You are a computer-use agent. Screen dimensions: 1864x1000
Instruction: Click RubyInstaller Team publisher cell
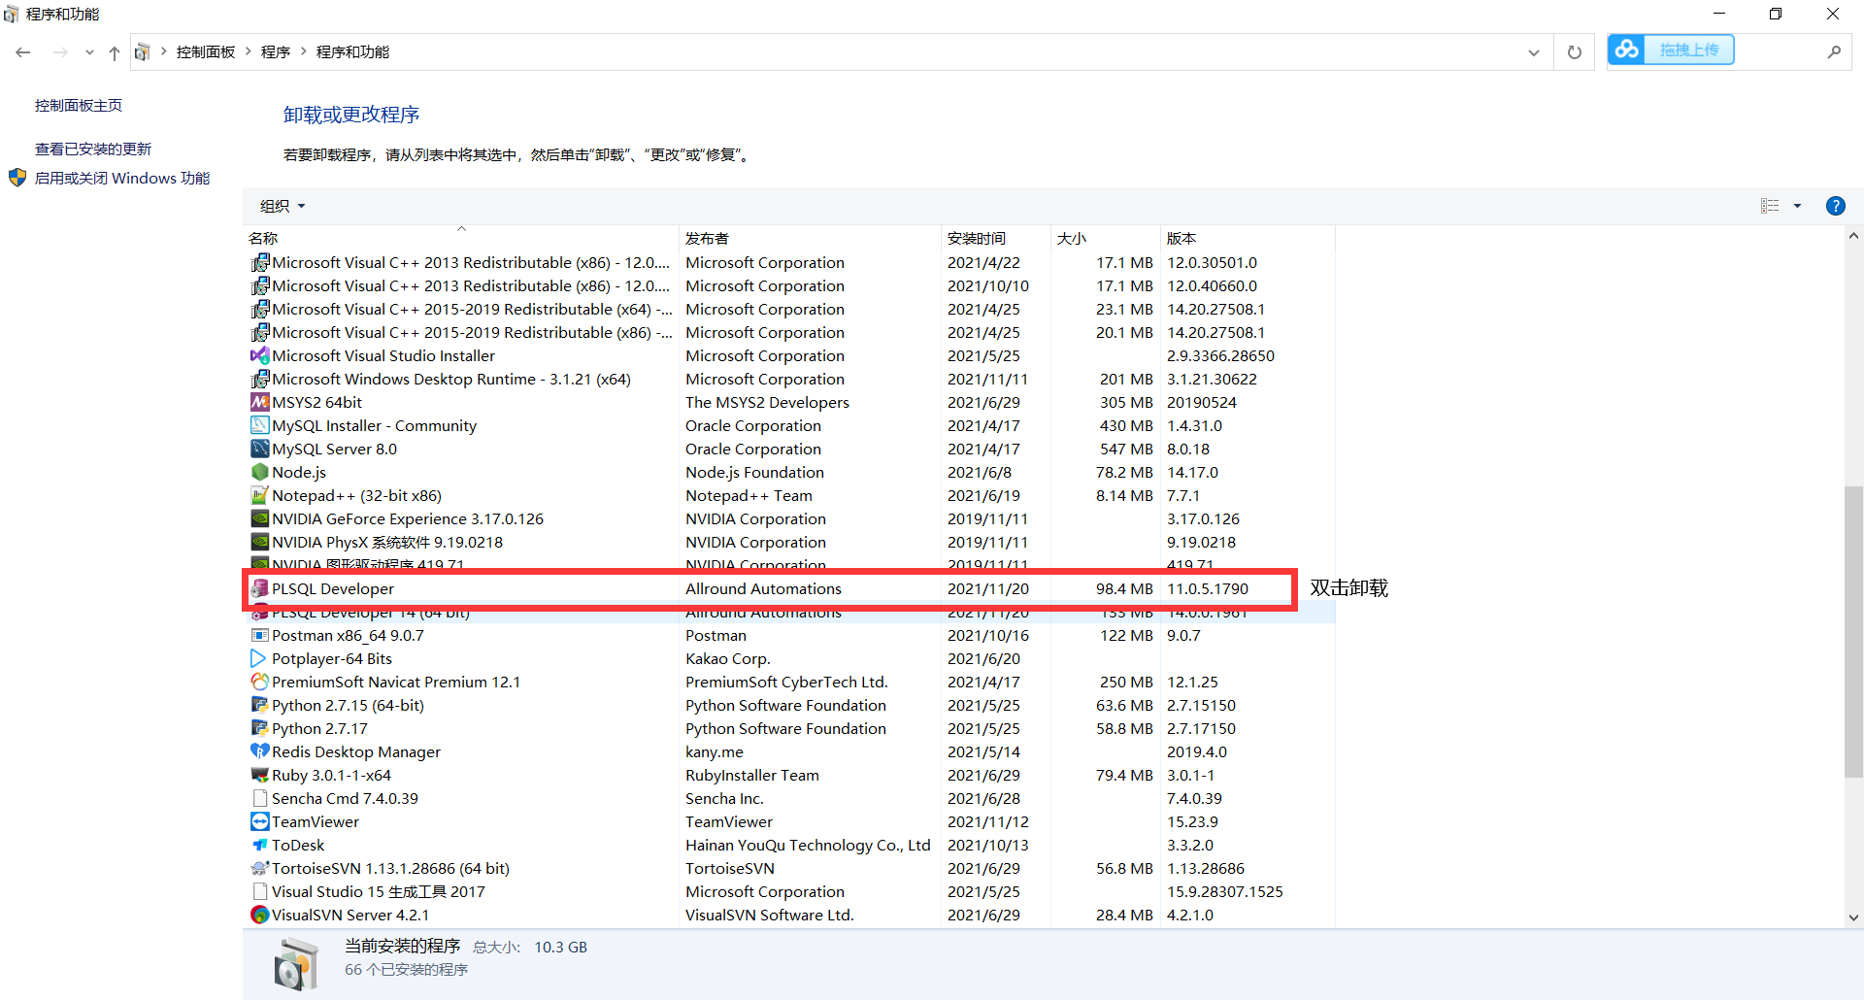tap(752, 775)
